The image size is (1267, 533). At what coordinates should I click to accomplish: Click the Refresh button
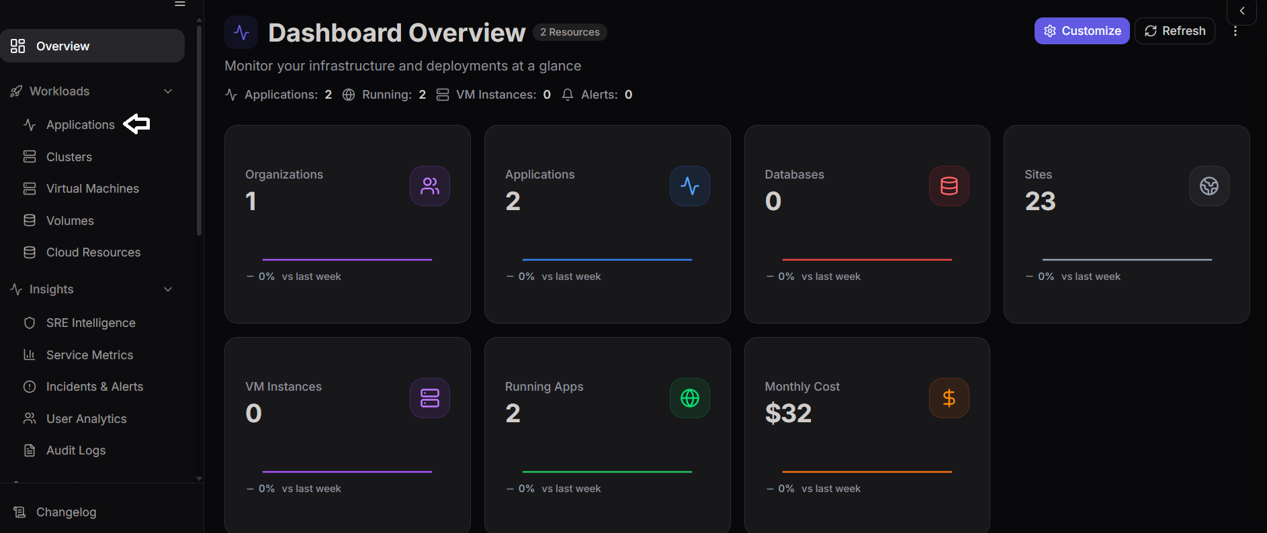point(1174,31)
